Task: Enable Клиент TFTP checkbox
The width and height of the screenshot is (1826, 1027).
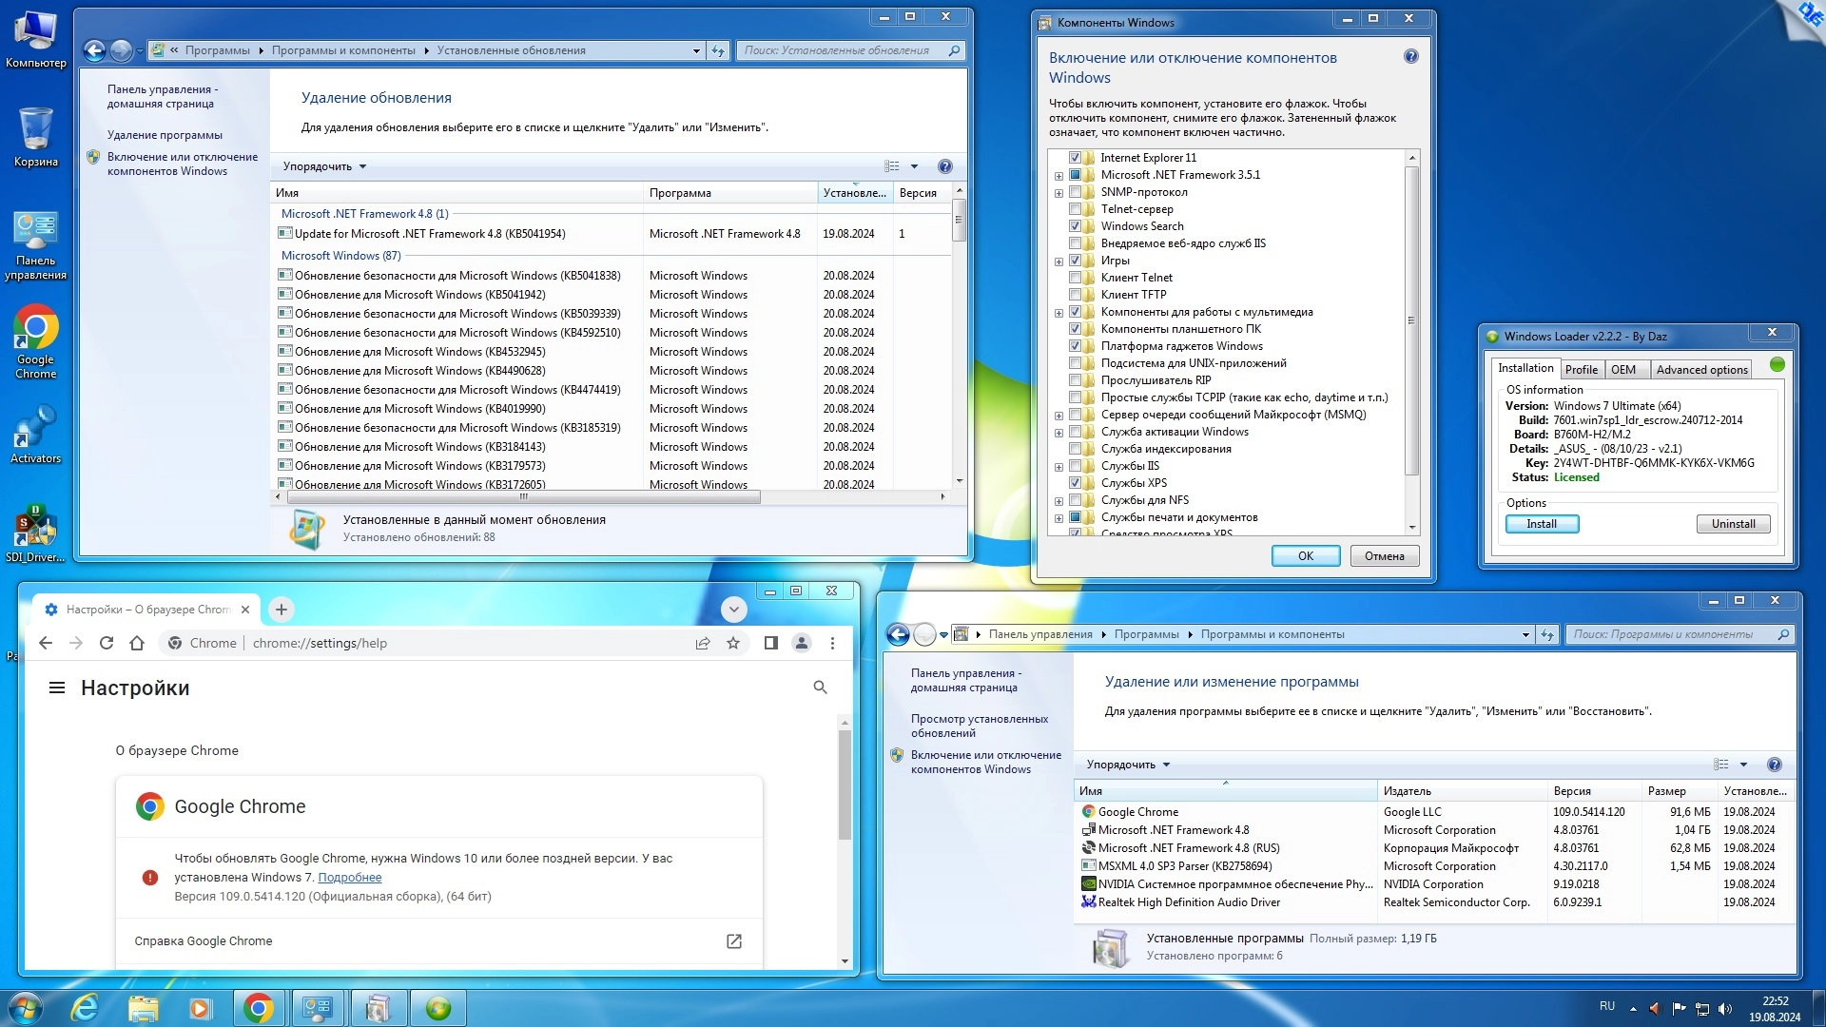Action: tap(1075, 295)
